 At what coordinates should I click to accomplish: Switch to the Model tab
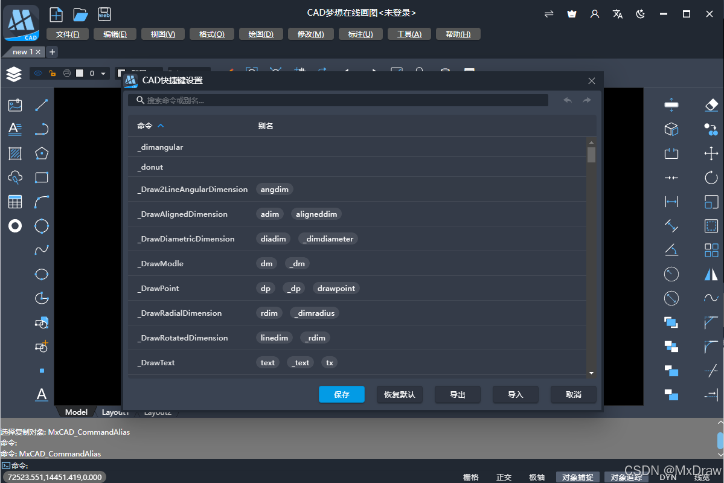point(76,412)
